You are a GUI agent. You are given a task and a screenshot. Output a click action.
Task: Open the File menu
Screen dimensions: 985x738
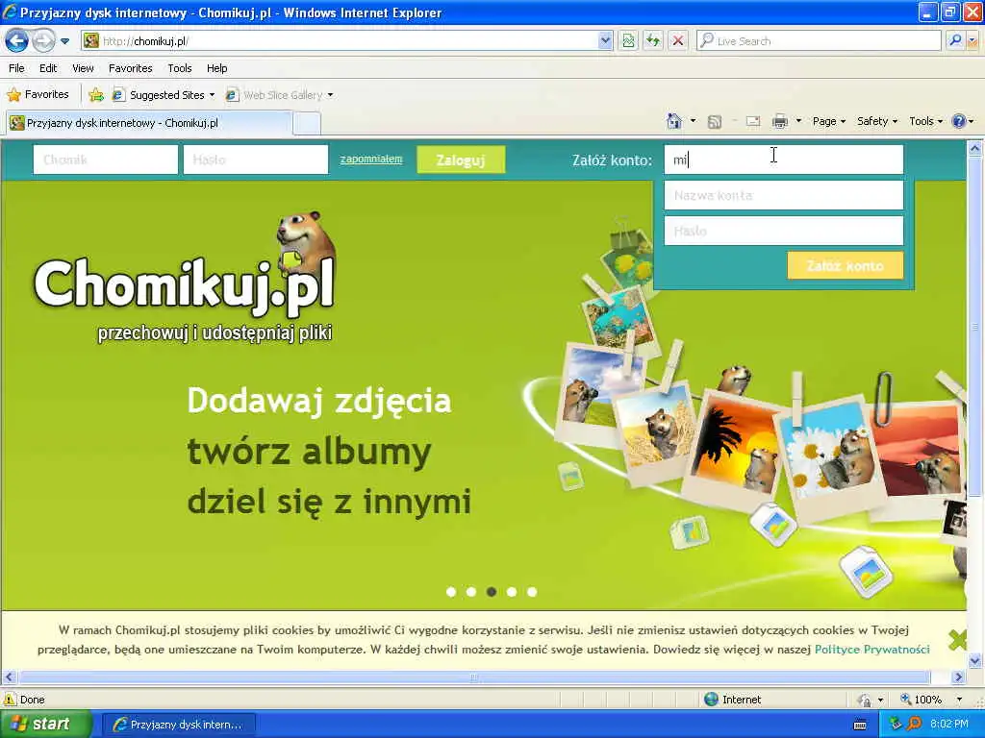click(x=17, y=68)
